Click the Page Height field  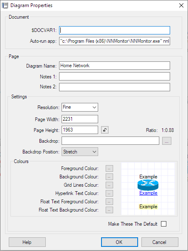coord(80,130)
